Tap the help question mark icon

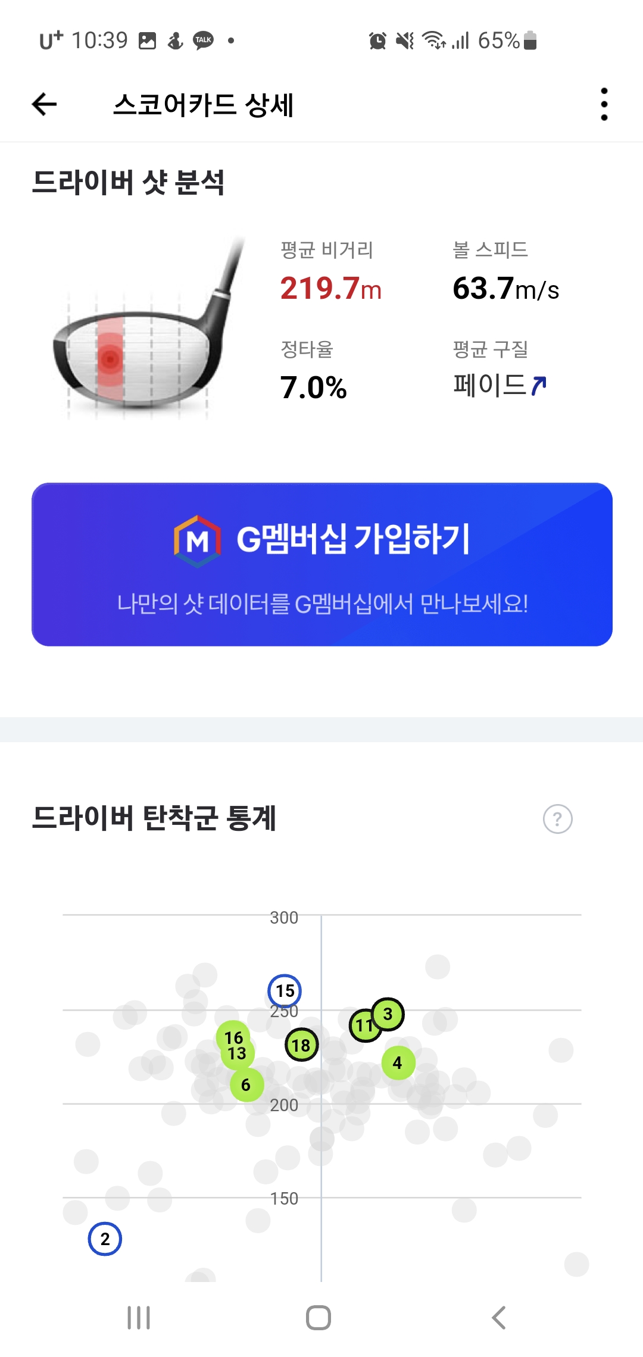(x=557, y=819)
